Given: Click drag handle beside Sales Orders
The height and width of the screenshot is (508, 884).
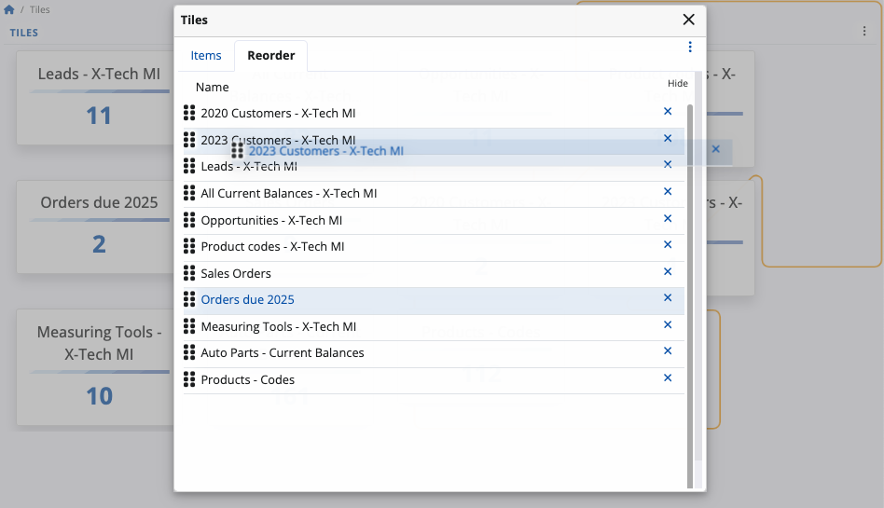Looking at the screenshot, I should [189, 273].
